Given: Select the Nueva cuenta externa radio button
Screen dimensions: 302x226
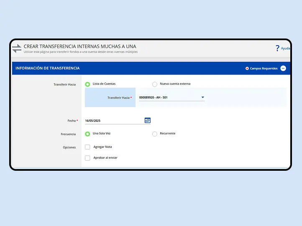Looking at the screenshot, I should [x=155, y=84].
